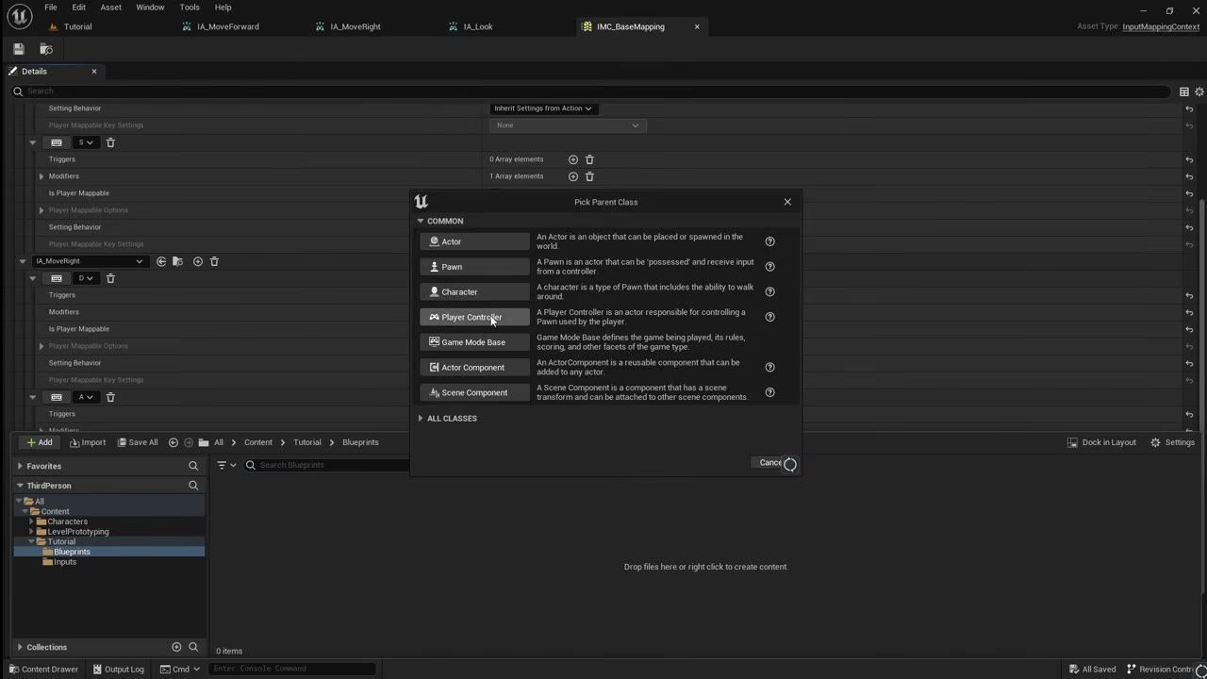The image size is (1207, 679).
Task: Add a mapping to IA_MoveRight with plus icon
Action: click(x=198, y=261)
